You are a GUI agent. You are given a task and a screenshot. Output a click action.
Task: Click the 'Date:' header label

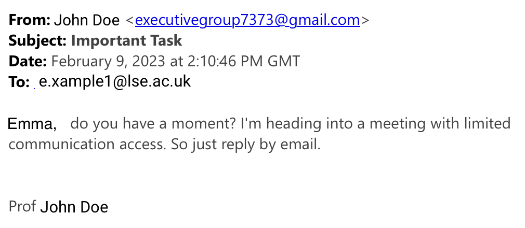(x=28, y=61)
